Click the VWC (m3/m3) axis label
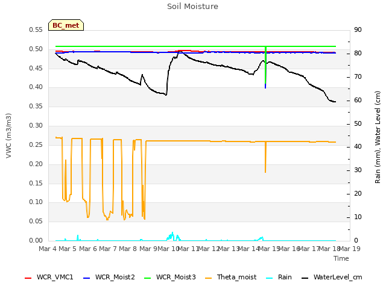Screen dimensions: 386x289 [x=8, y=135]
